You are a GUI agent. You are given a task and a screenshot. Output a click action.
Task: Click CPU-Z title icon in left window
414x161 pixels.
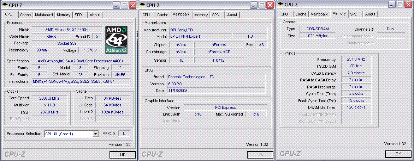[x=5, y=5]
